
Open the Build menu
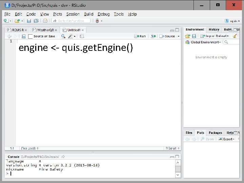[x=88, y=14]
